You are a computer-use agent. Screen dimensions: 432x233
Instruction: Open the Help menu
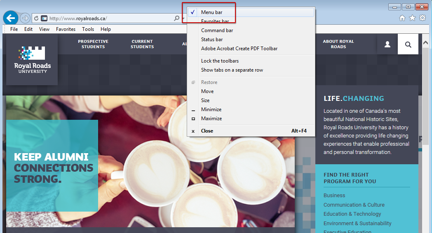point(106,29)
